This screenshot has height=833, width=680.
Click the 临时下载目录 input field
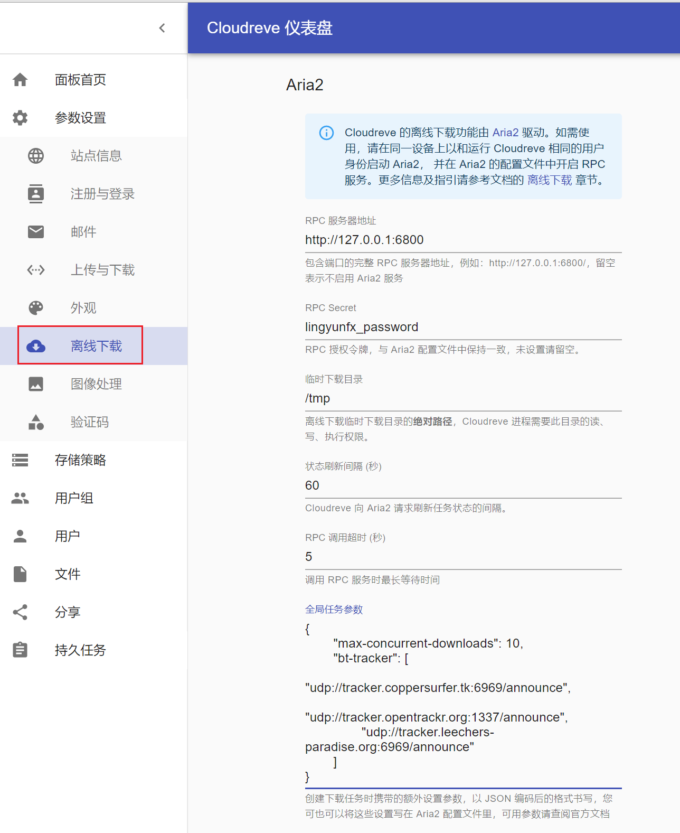coord(464,398)
